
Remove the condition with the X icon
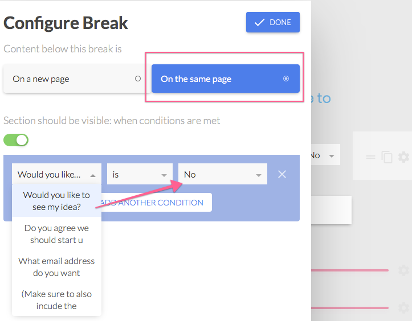[282, 174]
